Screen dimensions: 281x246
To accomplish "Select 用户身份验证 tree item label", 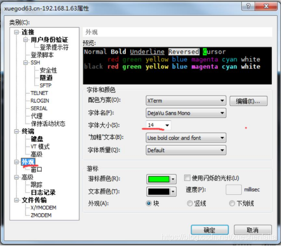I will (x=49, y=40).
